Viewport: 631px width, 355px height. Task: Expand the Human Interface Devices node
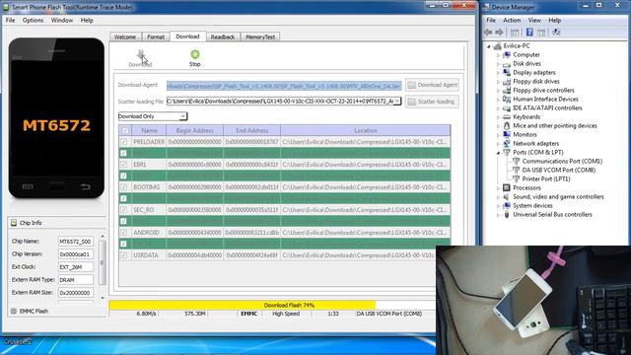click(498, 99)
